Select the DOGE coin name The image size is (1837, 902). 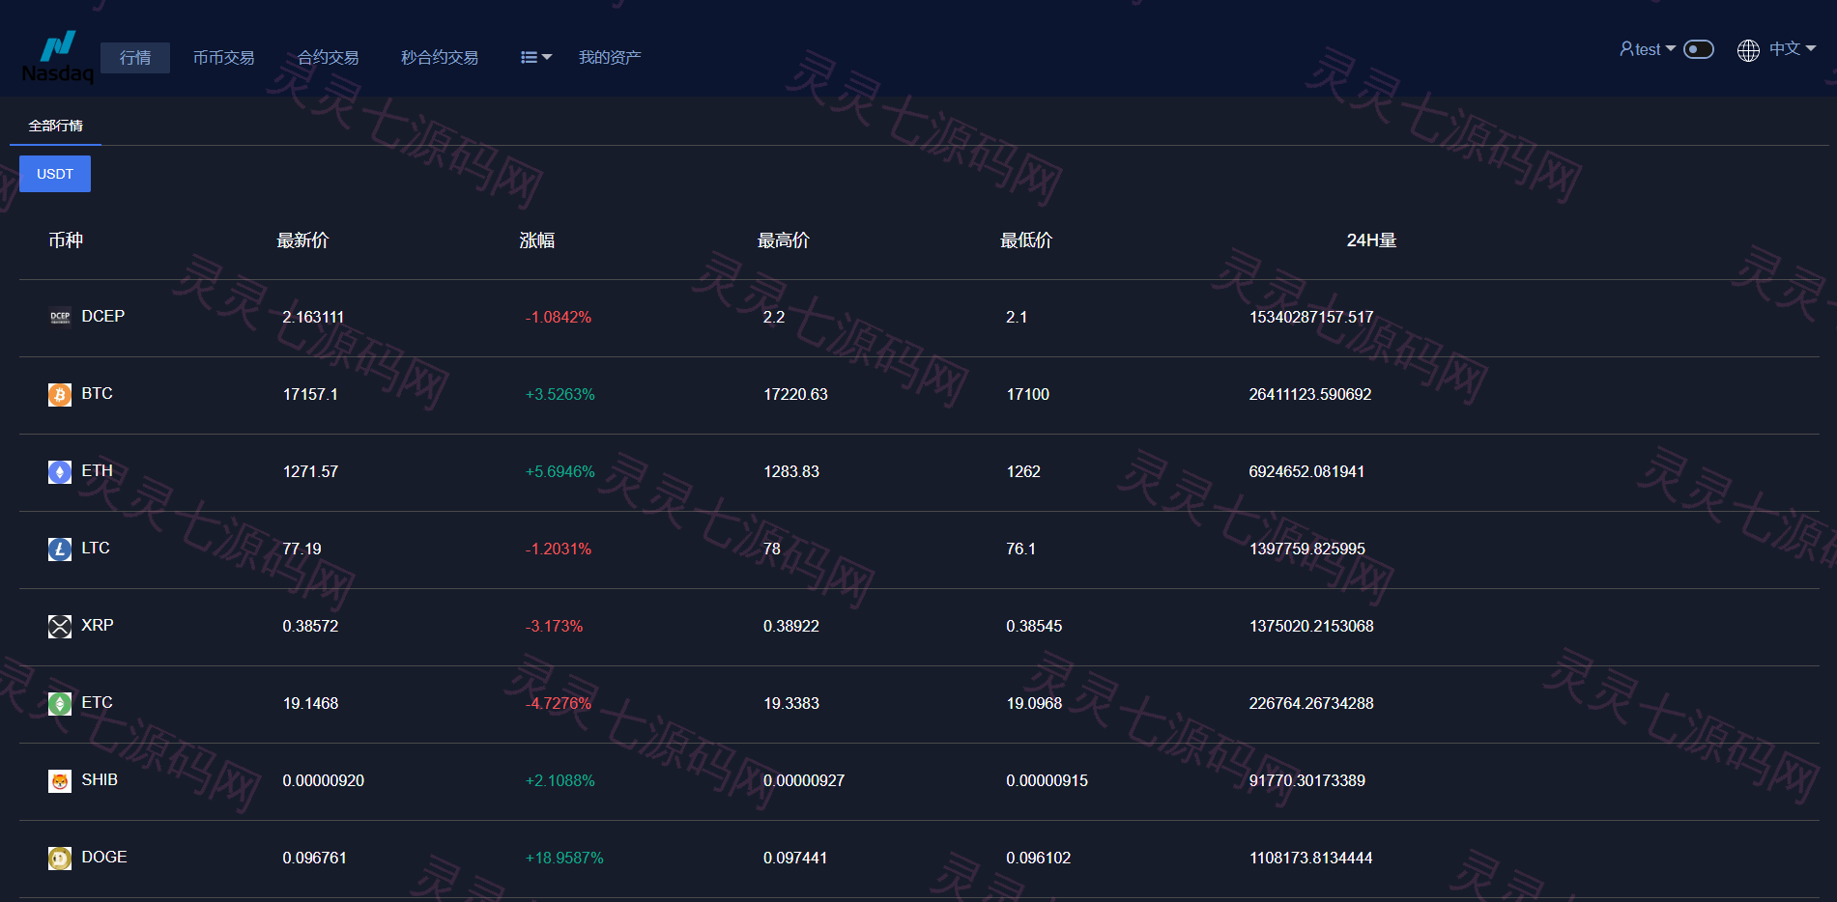pos(104,857)
